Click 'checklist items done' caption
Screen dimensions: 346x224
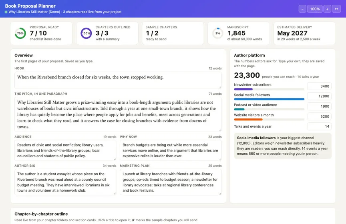click(x=45, y=39)
